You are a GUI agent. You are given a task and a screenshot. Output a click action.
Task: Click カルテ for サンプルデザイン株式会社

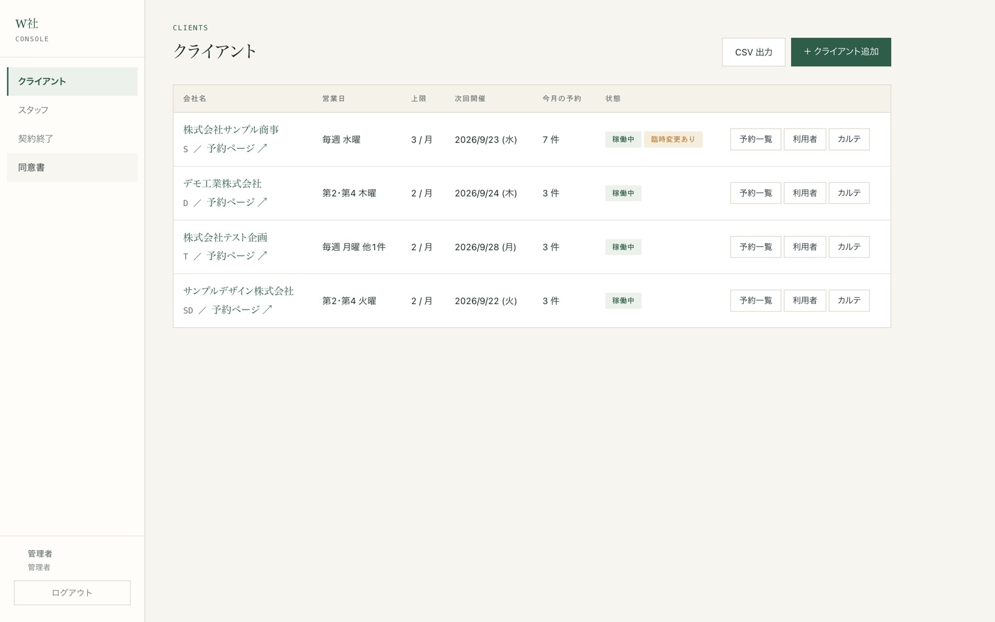849,300
